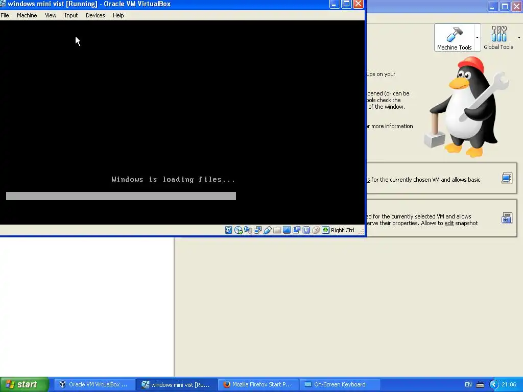523x392 pixels.
Task: Click the video capture status icon
Action: pos(296,230)
